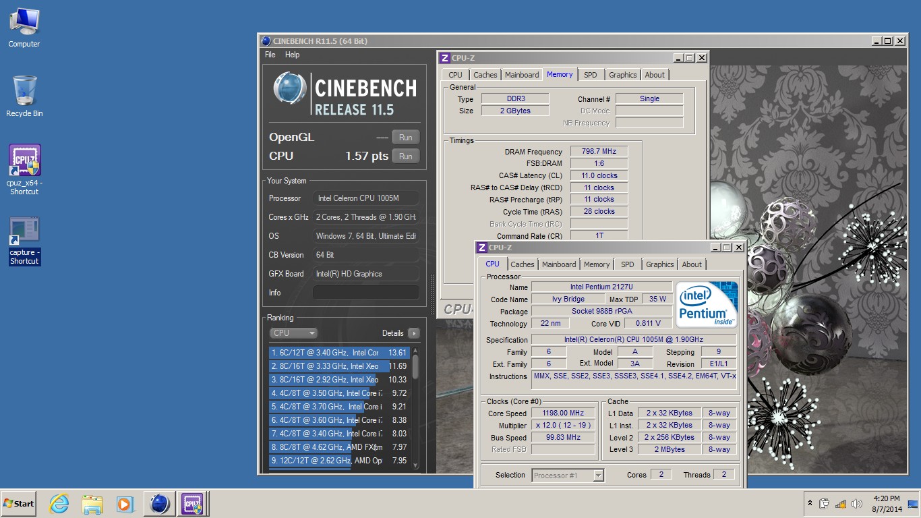Select ranking row 12C/12T @ 2.62 GHz AMD

tap(339, 461)
